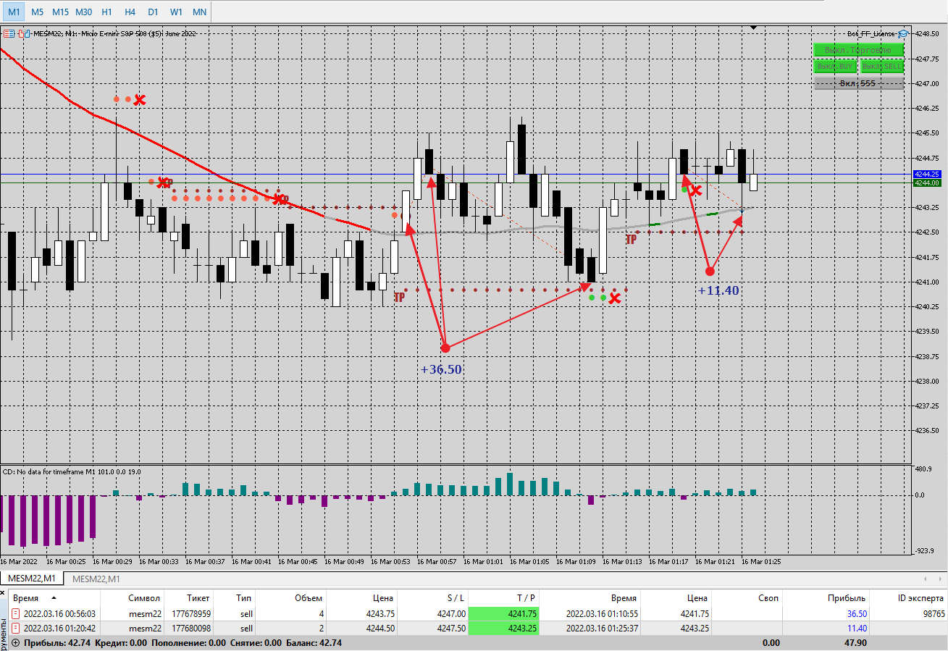Viewport: 948px width, 651px height.
Task: Sort trade history by 'Время' open time column
Action: pyautogui.click(x=54, y=598)
